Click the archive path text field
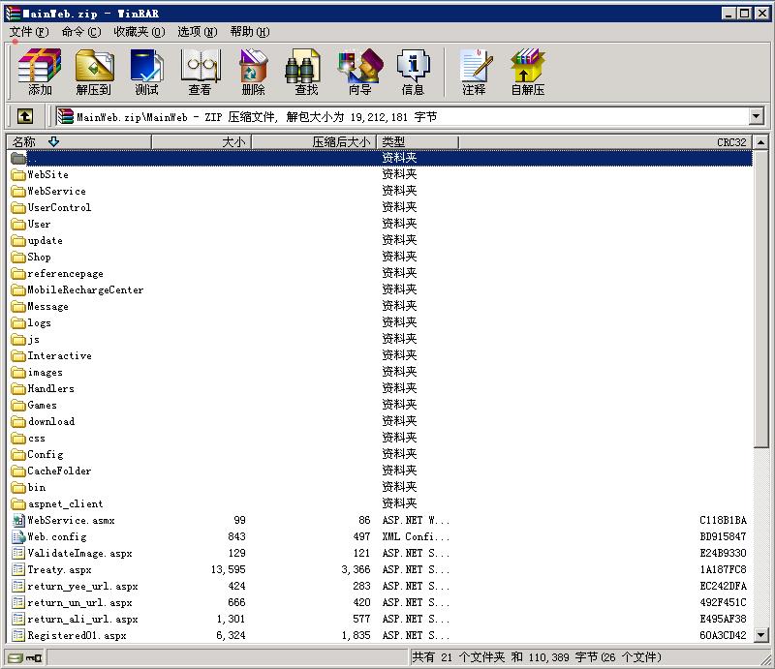 click(402, 117)
